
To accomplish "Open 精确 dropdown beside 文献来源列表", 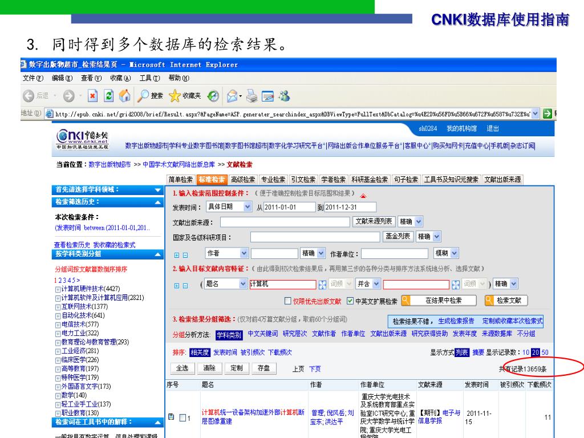I will 419,221.
